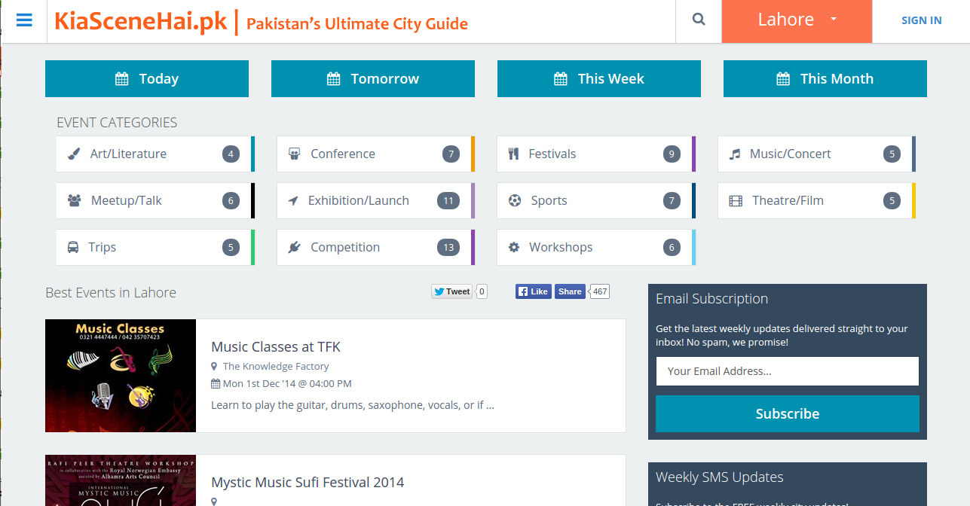Image resolution: width=970 pixels, height=506 pixels.
Task: Click the rocket icon for Competition
Action: click(x=295, y=248)
